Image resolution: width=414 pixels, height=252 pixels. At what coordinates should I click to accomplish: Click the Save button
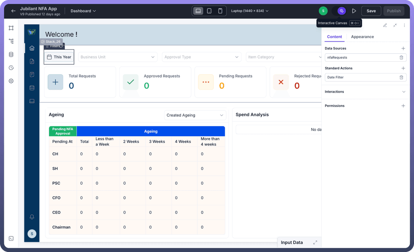[x=371, y=11]
